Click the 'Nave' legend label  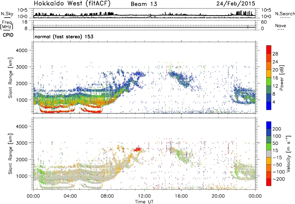click(x=281, y=25)
